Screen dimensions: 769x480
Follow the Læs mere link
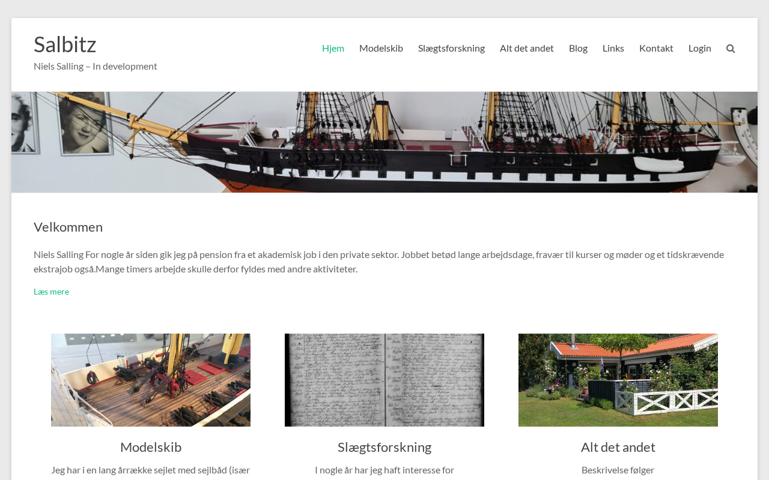click(x=51, y=292)
